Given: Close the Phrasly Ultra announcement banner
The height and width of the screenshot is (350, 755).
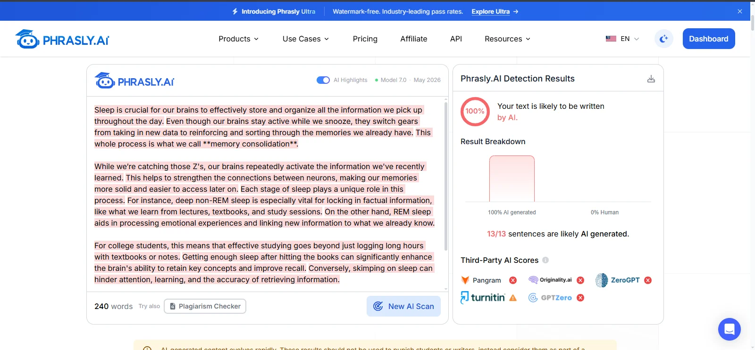Looking at the screenshot, I should [x=740, y=11].
